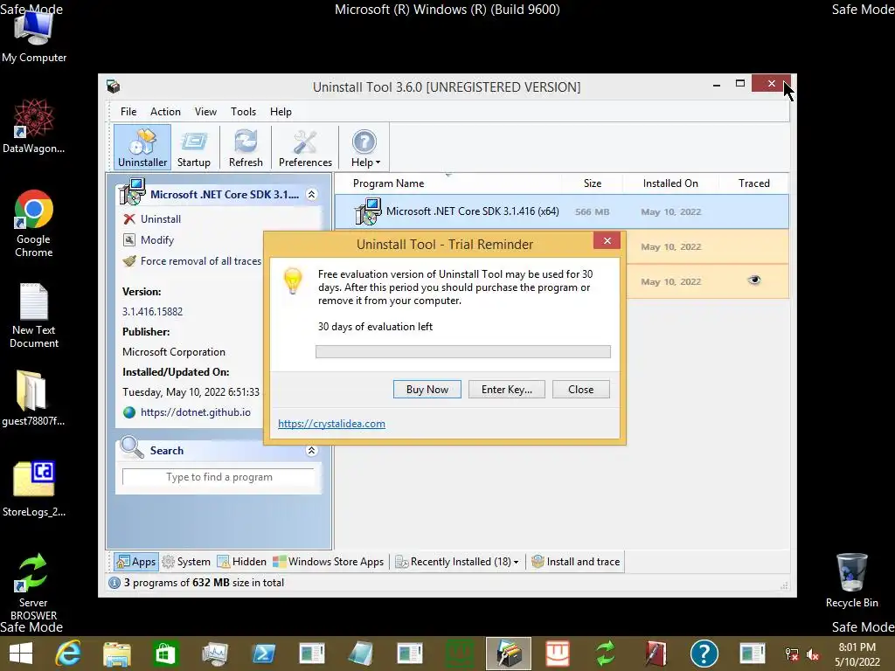Switch to the Apps tab

tap(135, 562)
